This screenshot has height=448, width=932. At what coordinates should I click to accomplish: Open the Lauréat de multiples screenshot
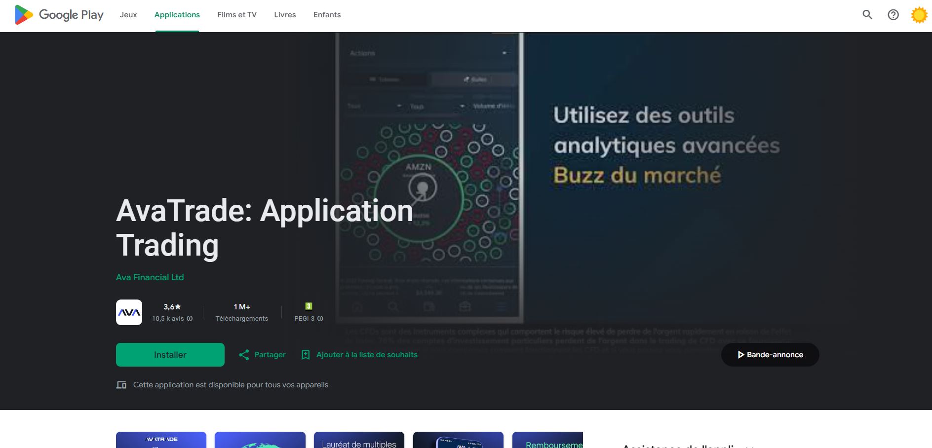359,440
